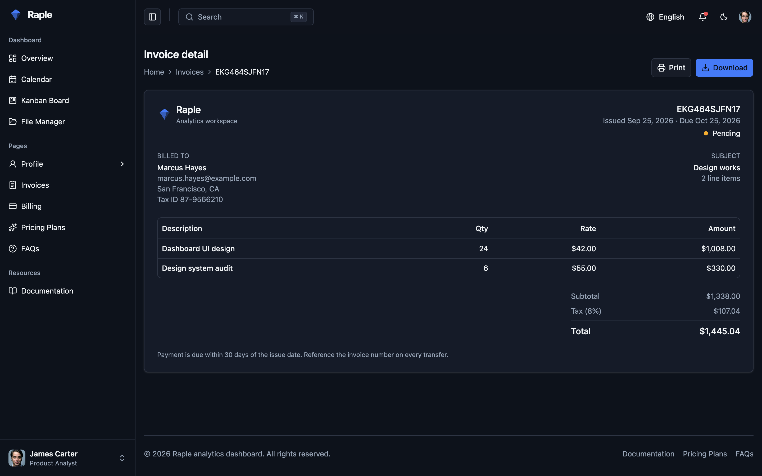Click the Tax ID 87-9566210 text
The height and width of the screenshot is (476, 762).
pos(190,200)
